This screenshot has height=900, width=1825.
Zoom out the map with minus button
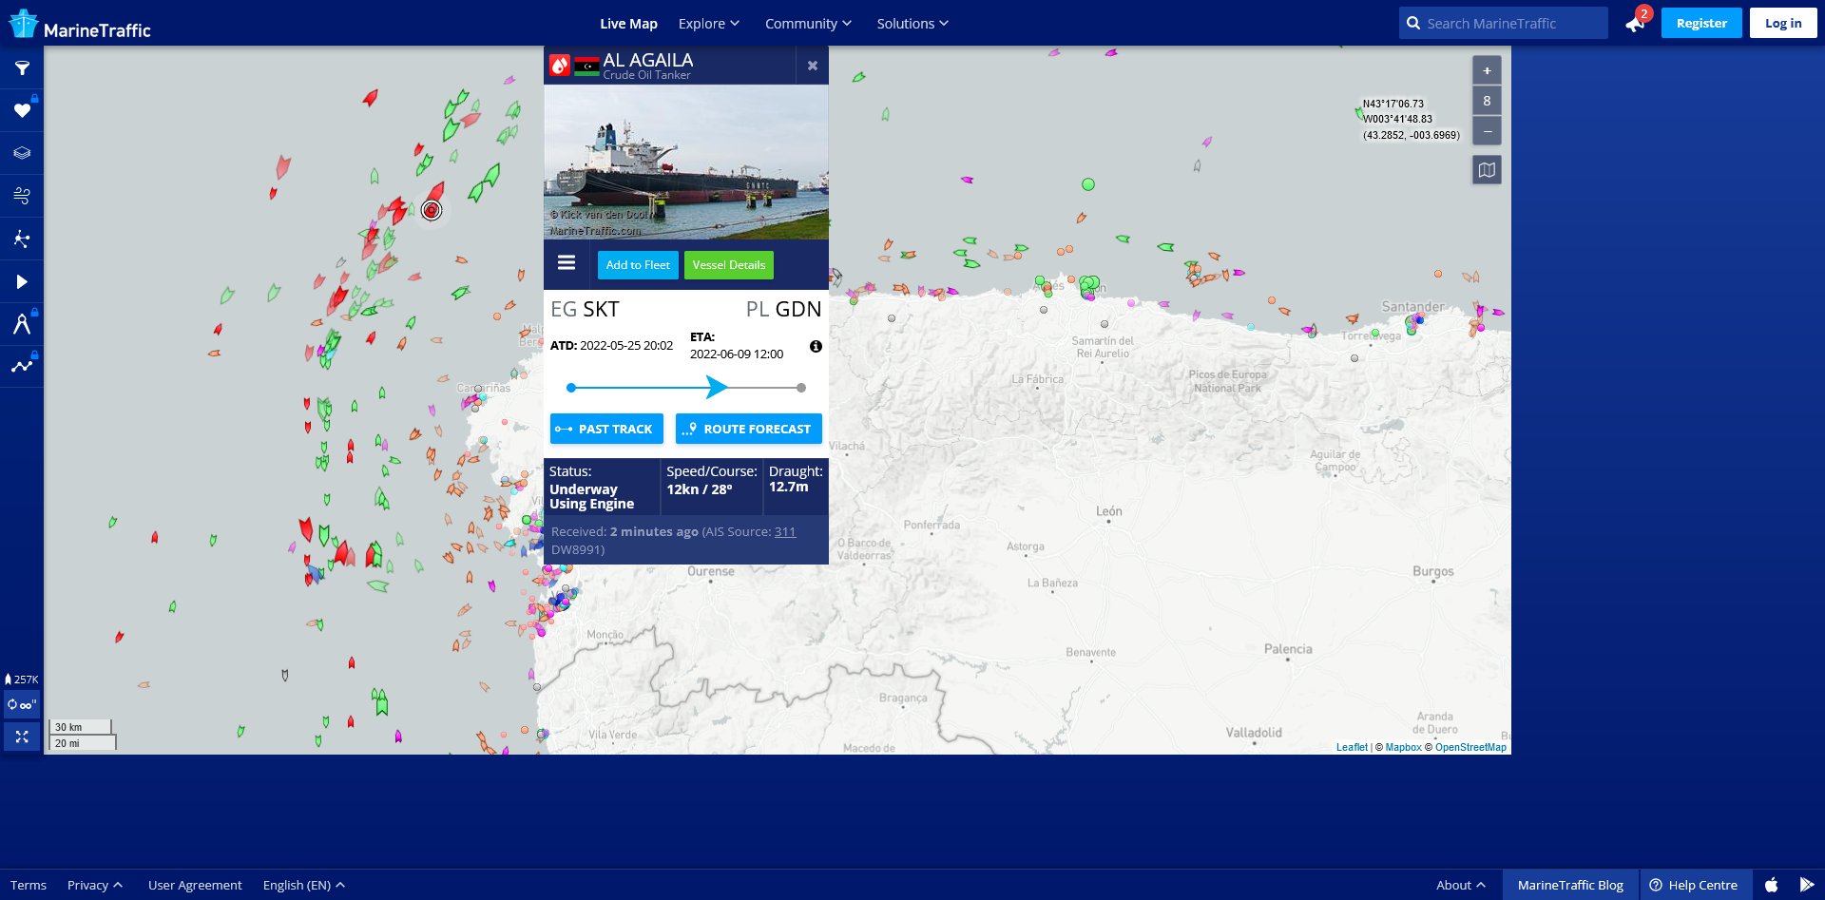(1487, 130)
